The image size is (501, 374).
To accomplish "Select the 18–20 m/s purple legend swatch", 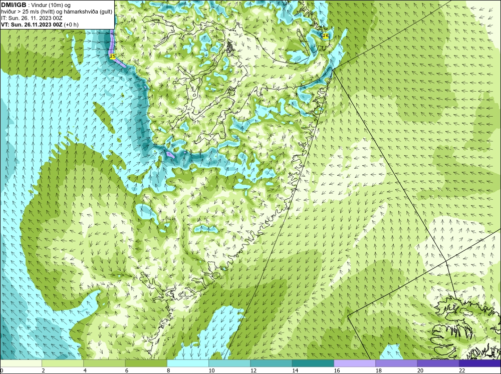I will (x=396, y=363).
